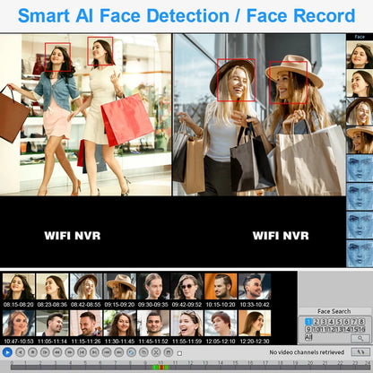This screenshot has height=373, width=373.
Task: Select channel 1 in Face Search
Action: click(308, 322)
